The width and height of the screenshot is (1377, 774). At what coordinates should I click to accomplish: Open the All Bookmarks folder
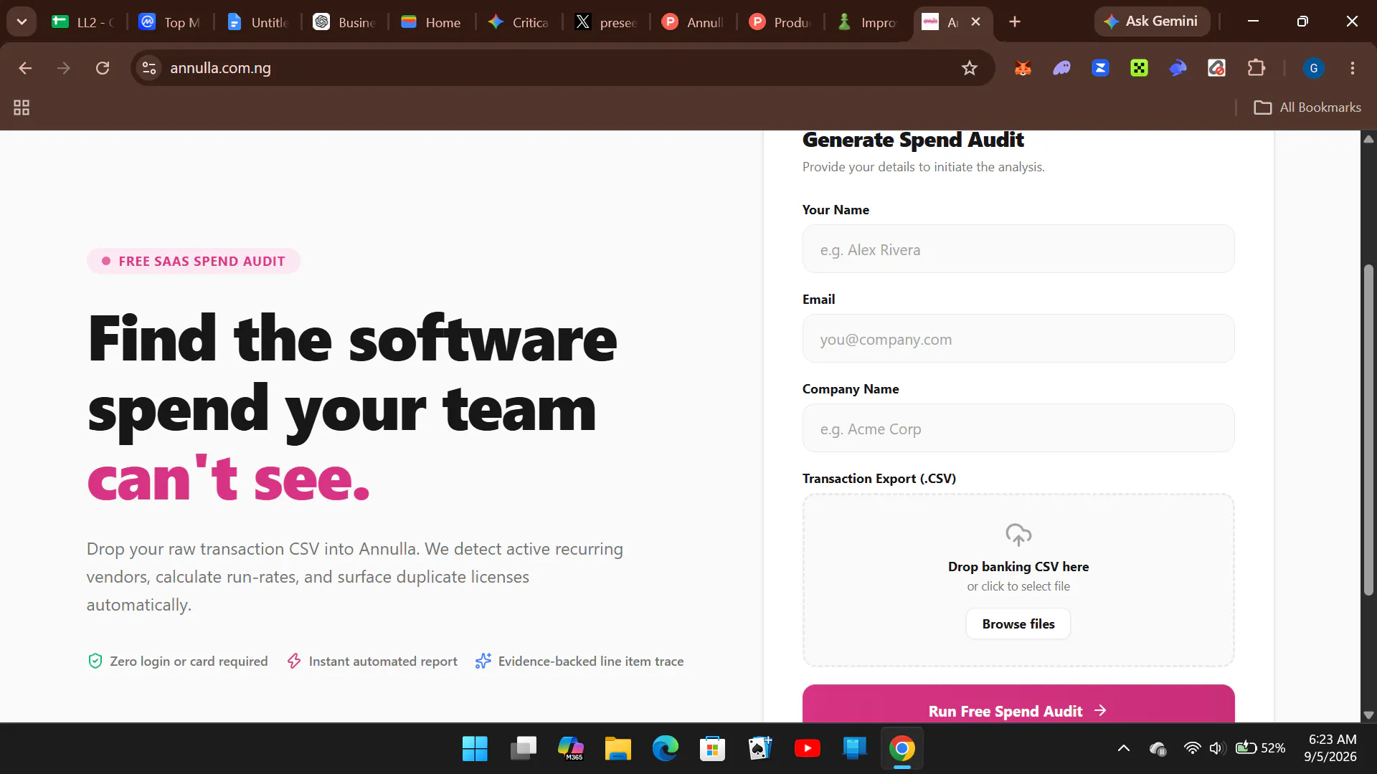(1307, 107)
